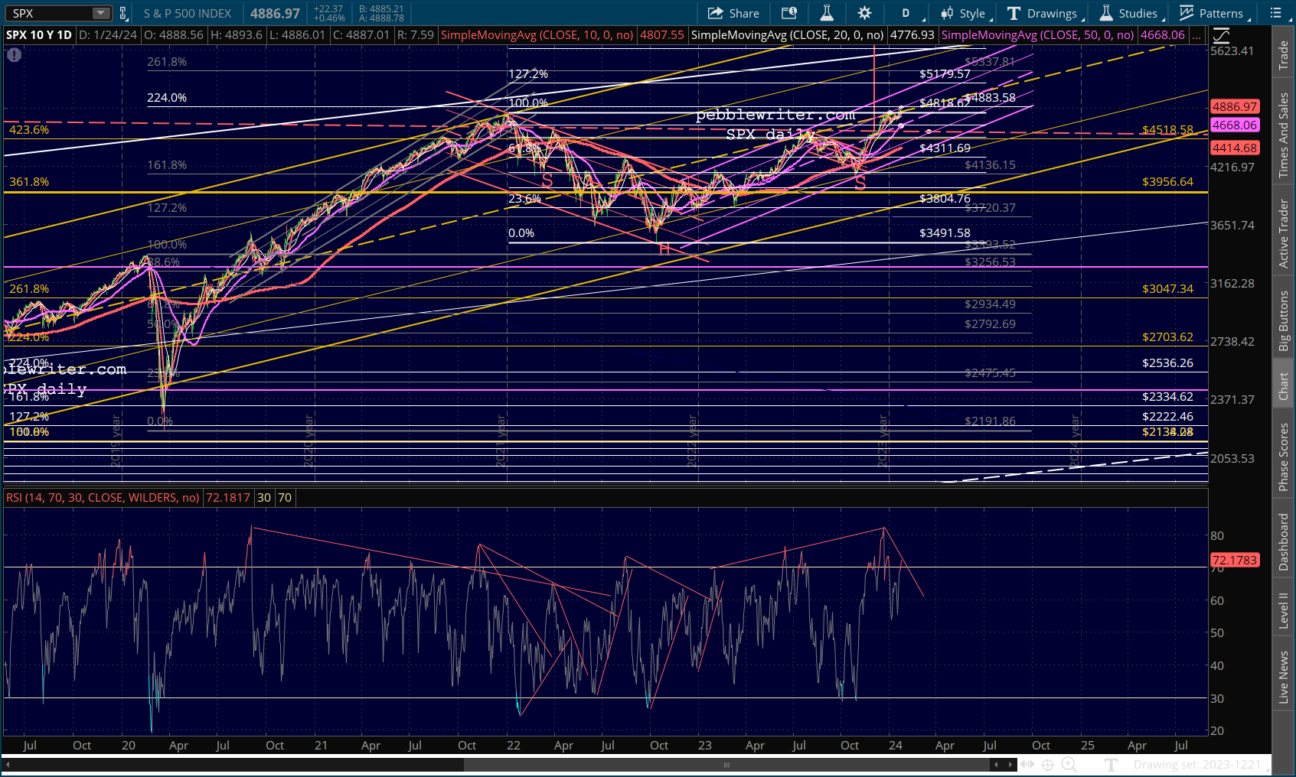The height and width of the screenshot is (777, 1296).
Task: Open the Patterns menu
Action: pos(1214,13)
